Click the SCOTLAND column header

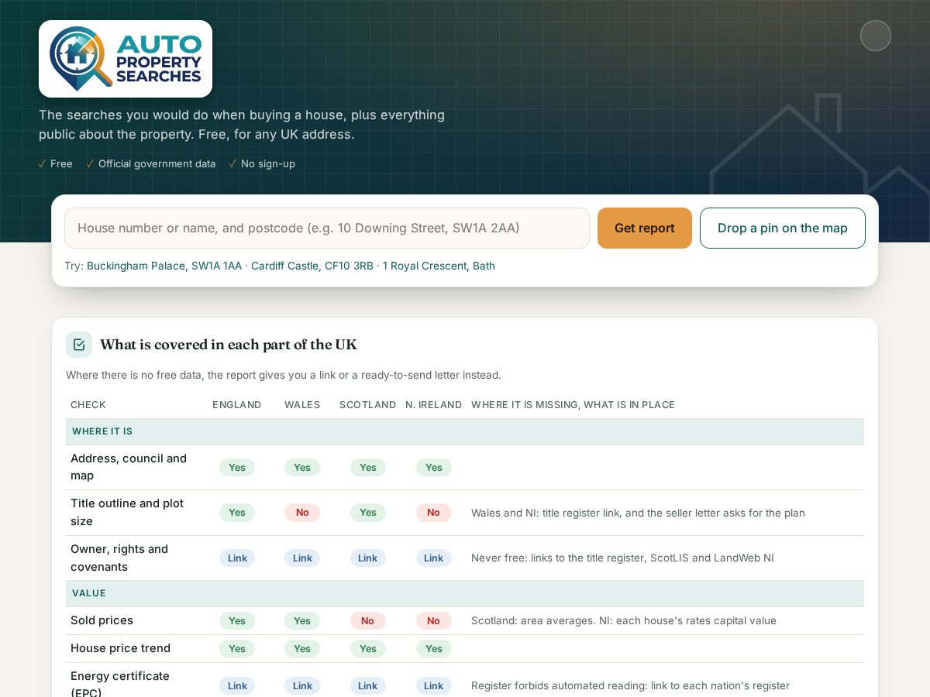(368, 405)
